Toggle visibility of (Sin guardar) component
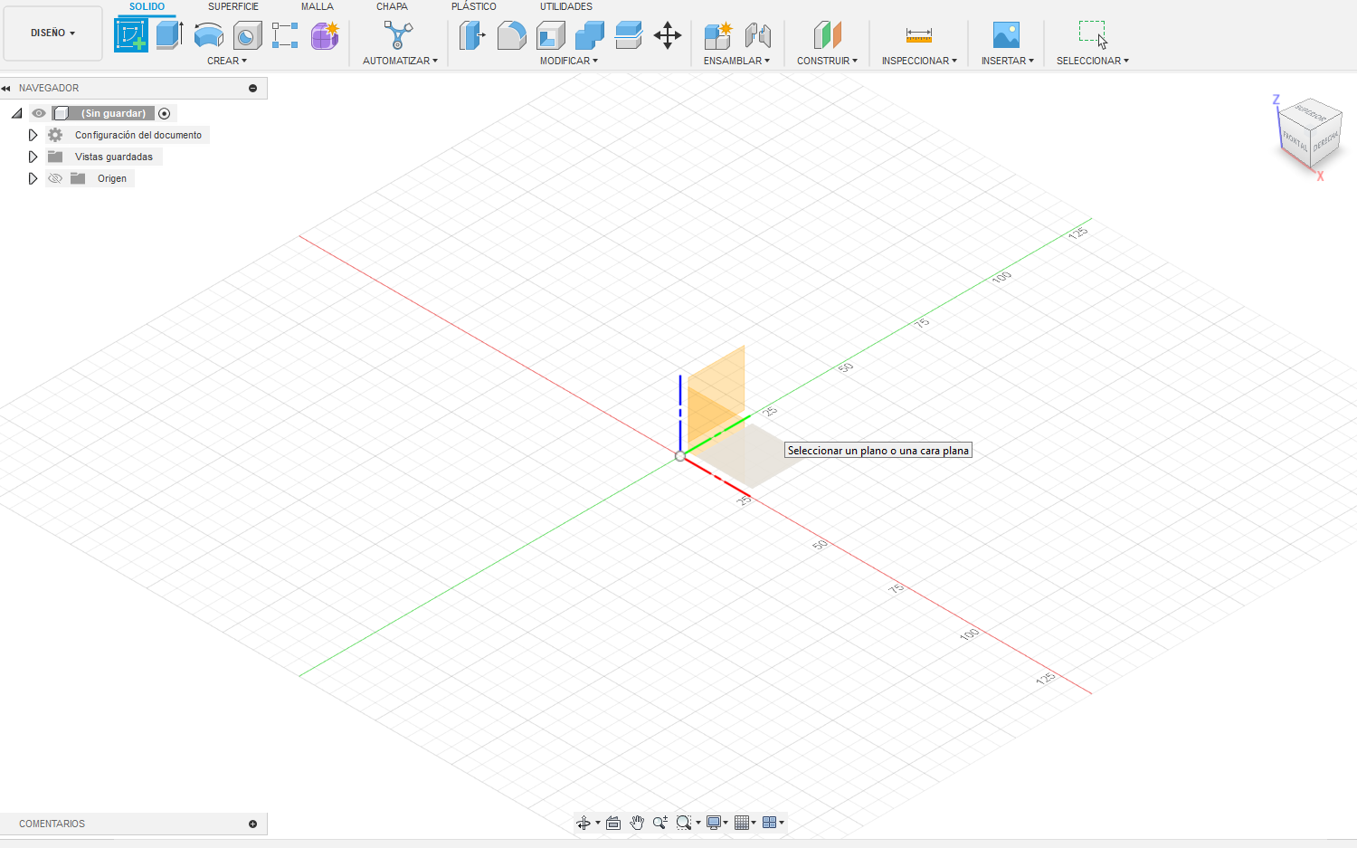1357x848 pixels. 39,113
